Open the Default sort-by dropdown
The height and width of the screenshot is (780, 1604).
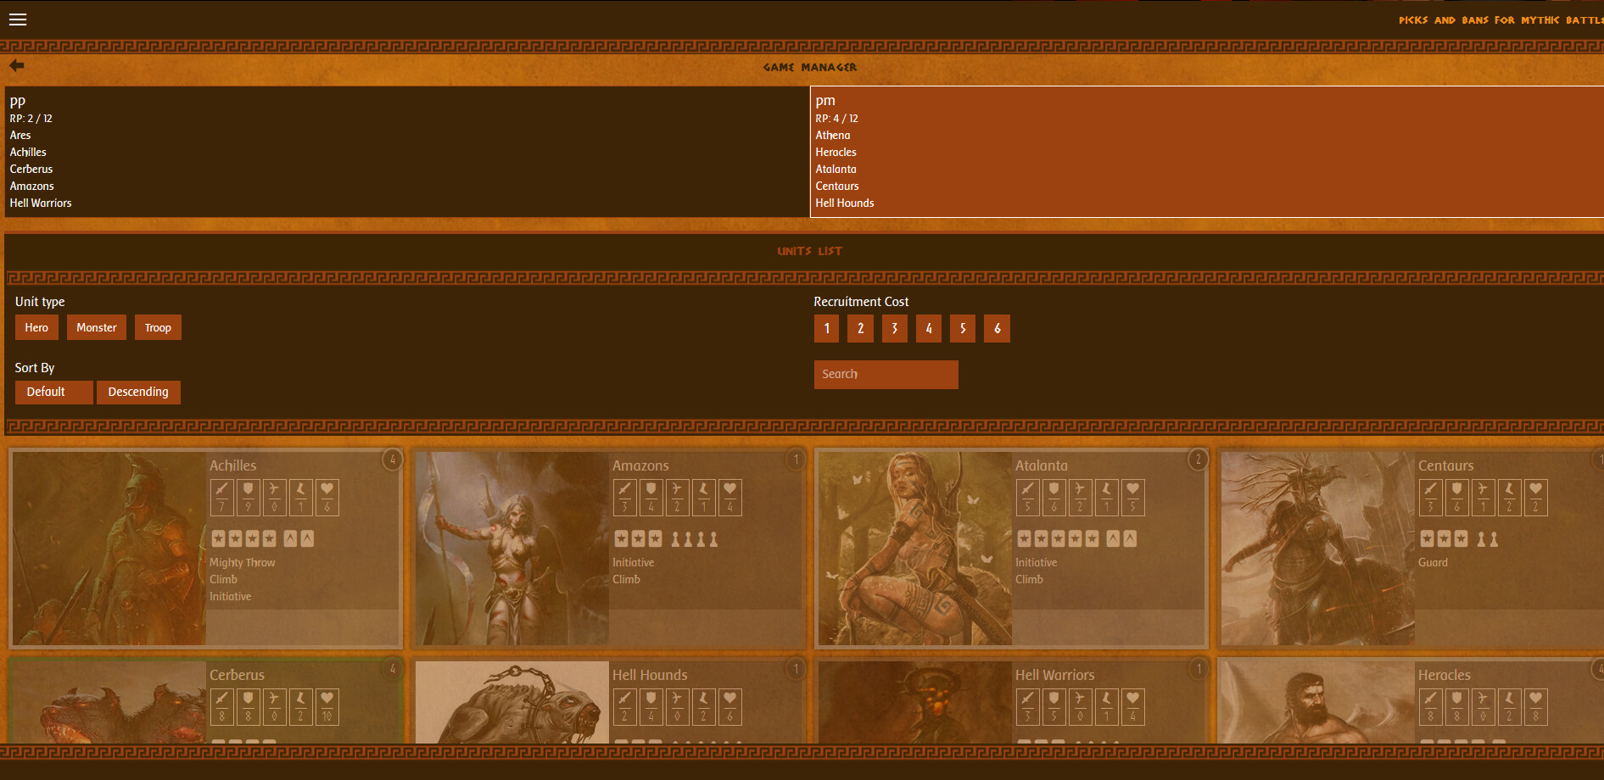[x=54, y=392]
